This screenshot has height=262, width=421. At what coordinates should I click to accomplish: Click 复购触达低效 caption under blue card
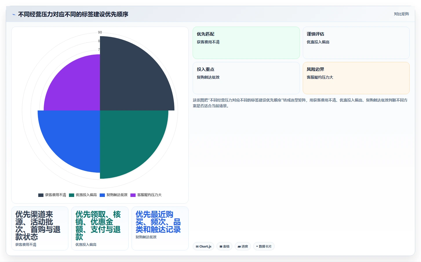click(146, 237)
